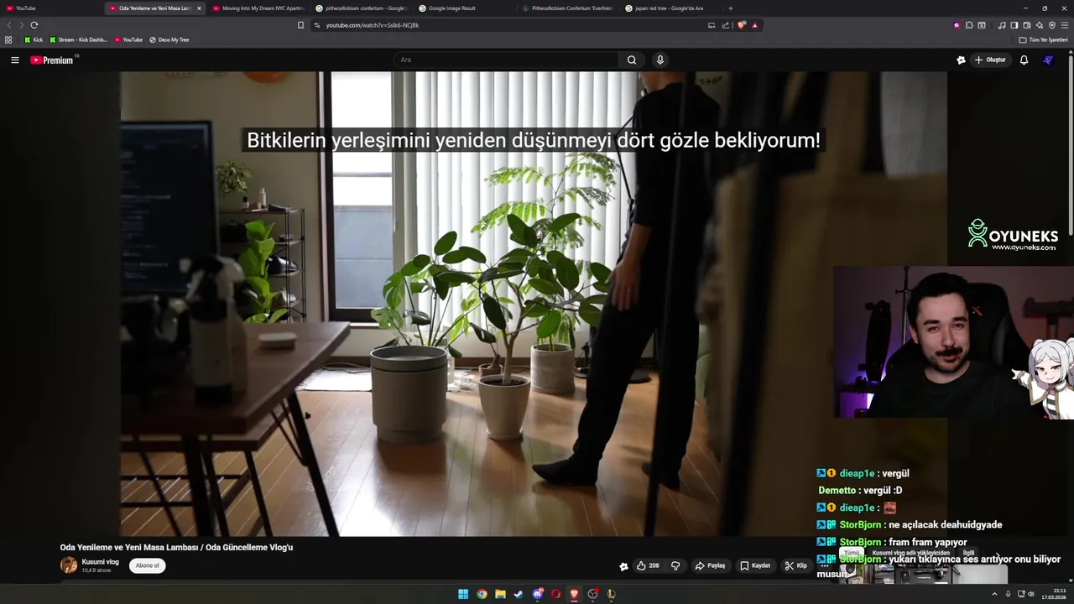Go forward using the browser forward arrow
The image size is (1074, 604).
[21, 25]
